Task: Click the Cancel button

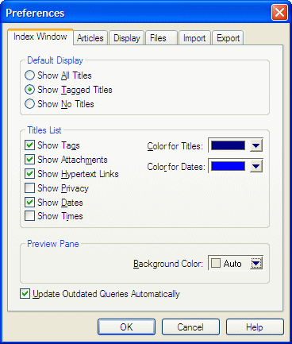Action: tap(190, 327)
